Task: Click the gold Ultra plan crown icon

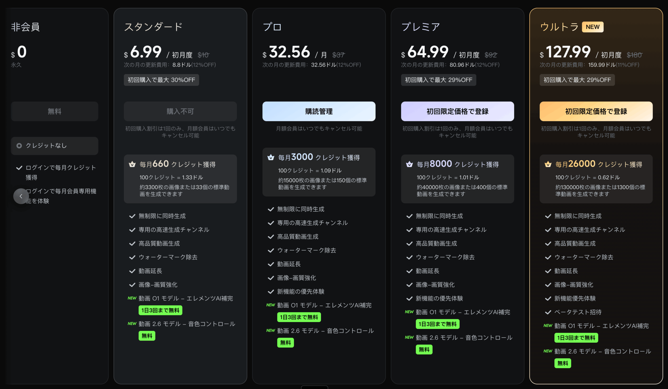Action: [x=548, y=164]
